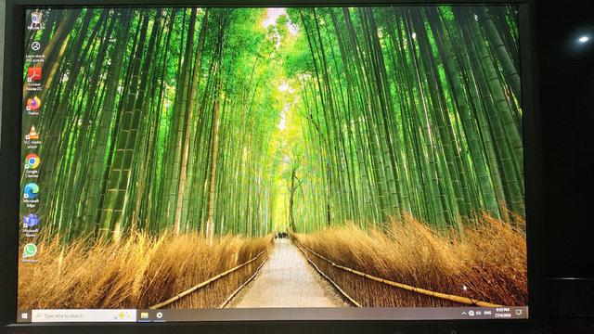Viewport: 594px width, 334px height.
Task: Select the Microsoft Teams desktop shortcut
Action: click(x=31, y=225)
